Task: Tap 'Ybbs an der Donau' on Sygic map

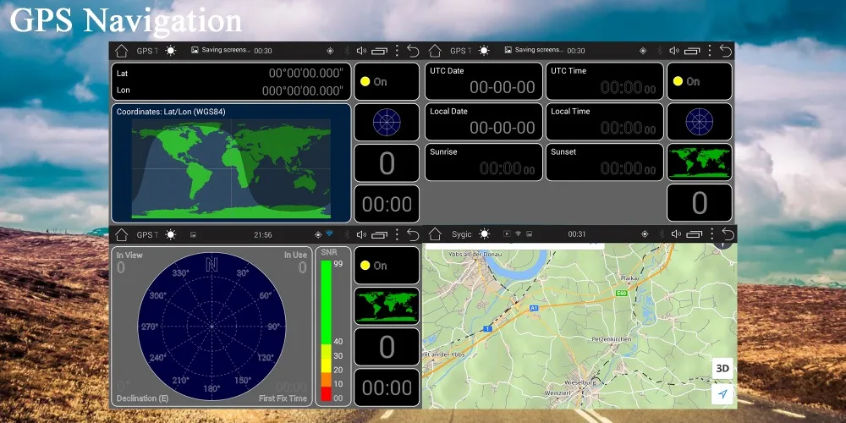Action: point(475,254)
